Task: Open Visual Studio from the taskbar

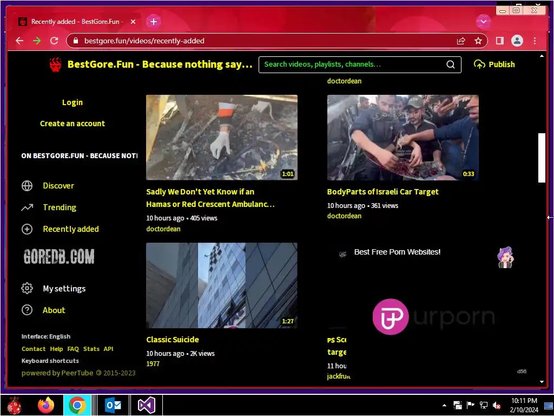Action: click(x=147, y=405)
